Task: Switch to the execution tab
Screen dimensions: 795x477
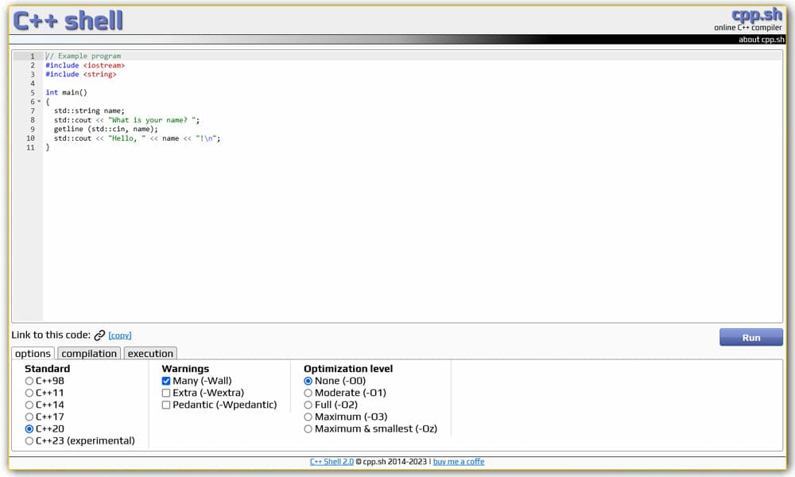Action: (150, 353)
